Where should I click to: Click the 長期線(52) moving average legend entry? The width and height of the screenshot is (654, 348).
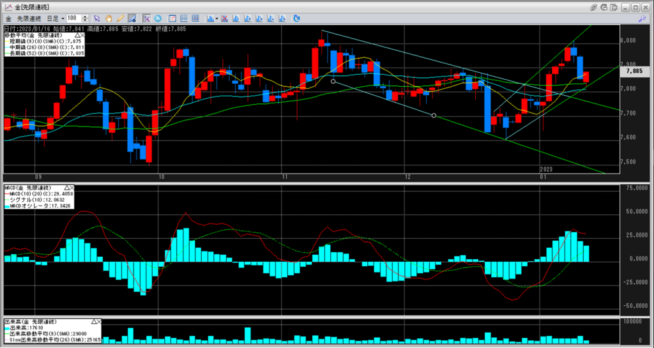point(45,52)
